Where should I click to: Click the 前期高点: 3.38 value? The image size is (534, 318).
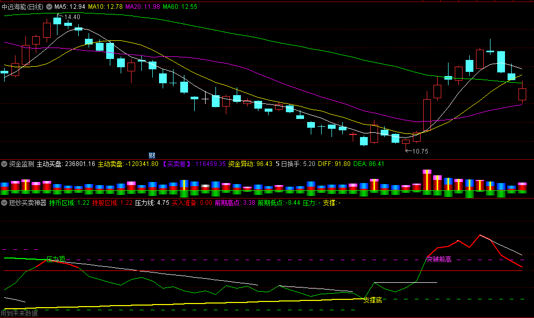click(x=235, y=203)
